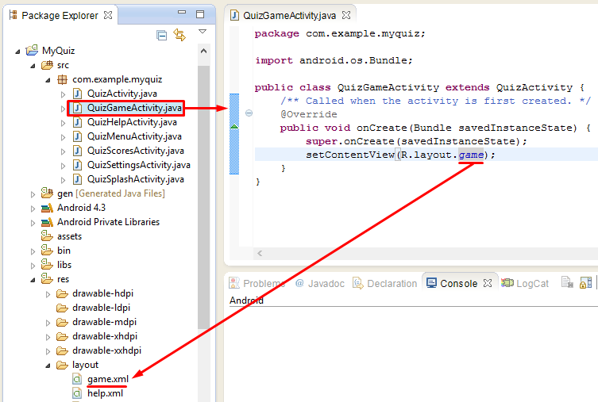Image resolution: width=598 pixels, height=402 pixels.
Task: Click Package Explorer scrollbar up arrow
Action: [x=203, y=51]
